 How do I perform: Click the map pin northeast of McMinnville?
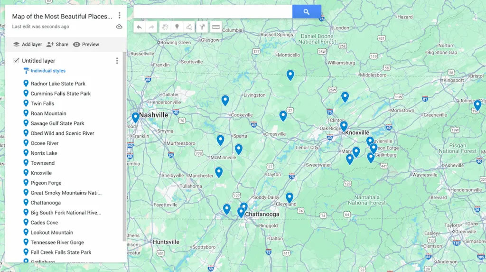[239, 150]
